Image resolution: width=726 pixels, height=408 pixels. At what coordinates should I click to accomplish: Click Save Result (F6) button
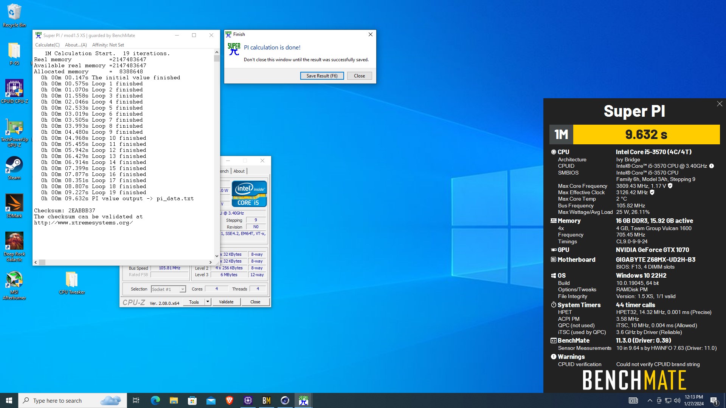[x=322, y=76]
